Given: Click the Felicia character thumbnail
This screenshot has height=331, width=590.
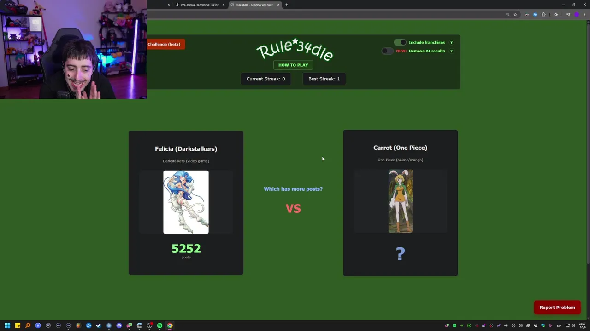Looking at the screenshot, I should 186,202.
